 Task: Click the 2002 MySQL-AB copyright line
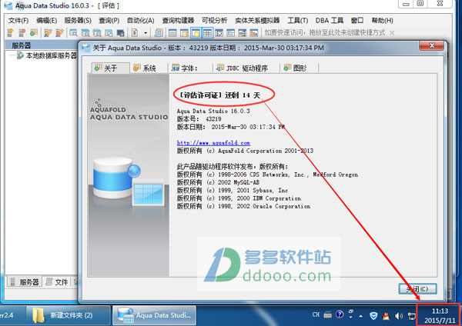coord(218,182)
